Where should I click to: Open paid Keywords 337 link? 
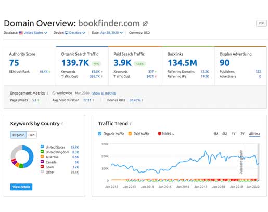click(x=151, y=72)
